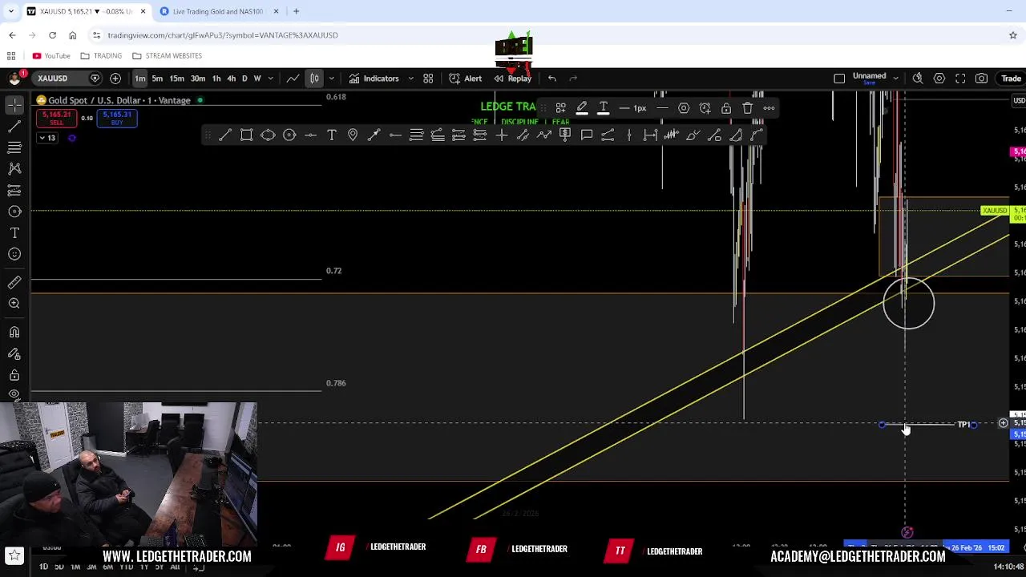This screenshot has width=1026, height=577.
Task: Expand the chart style dropdown arrow
Action: point(331,79)
